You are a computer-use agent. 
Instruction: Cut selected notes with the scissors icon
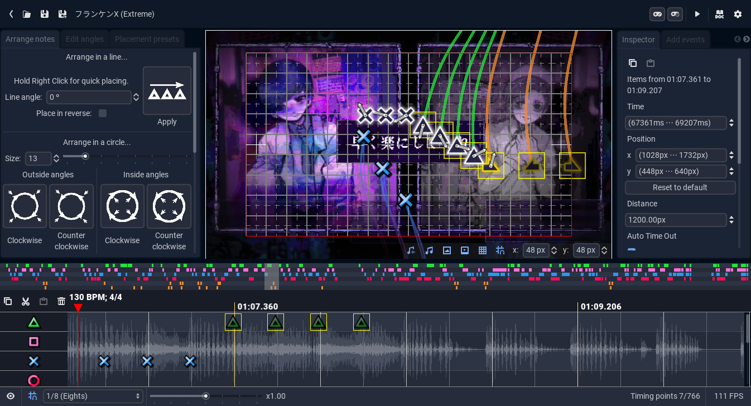[x=26, y=301]
